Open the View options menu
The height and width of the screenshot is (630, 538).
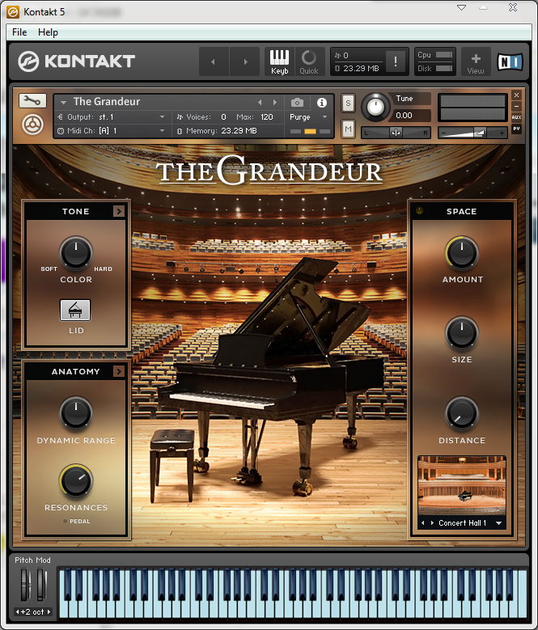[x=476, y=61]
